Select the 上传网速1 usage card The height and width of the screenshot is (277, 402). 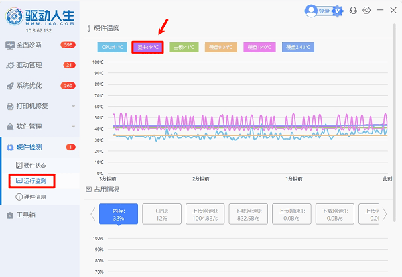tap(291, 214)
